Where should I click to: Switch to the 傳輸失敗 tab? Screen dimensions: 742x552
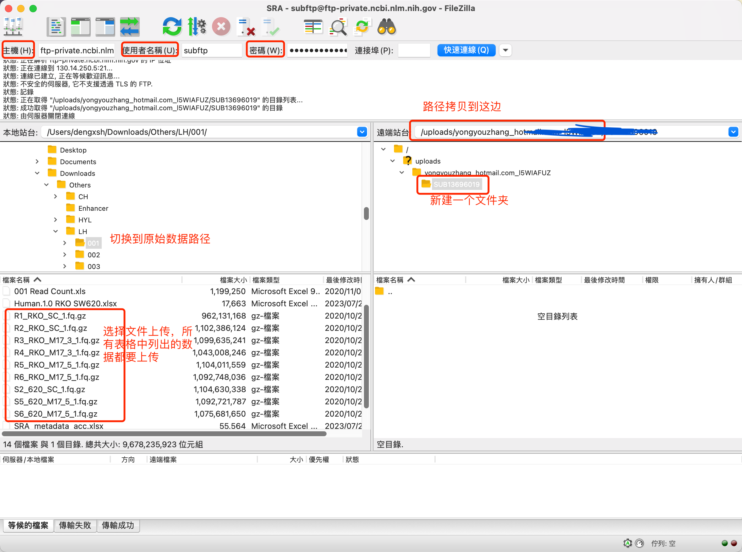pyautogui.click(x=75, y=525)
